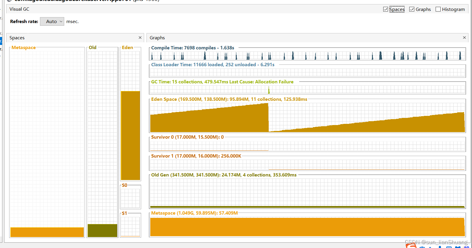Screen dimensions: 472x248
Task: Click the Old space label
Action: click(x=93, y=47)
